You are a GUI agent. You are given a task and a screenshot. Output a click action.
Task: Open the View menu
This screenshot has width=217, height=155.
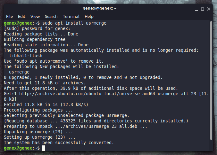pos(35,17)
